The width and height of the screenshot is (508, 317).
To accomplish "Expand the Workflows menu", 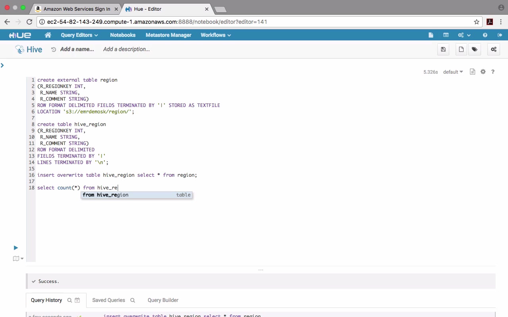I will coord(216,35).
